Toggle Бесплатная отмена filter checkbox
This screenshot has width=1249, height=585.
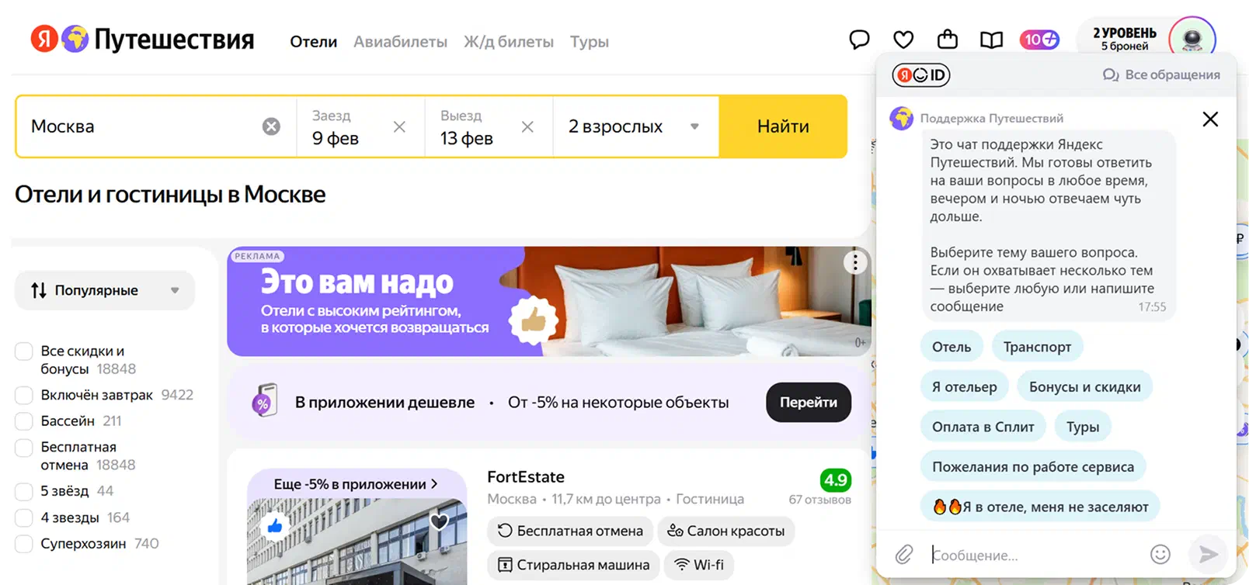pyautogui.click(x=24, y=448)
